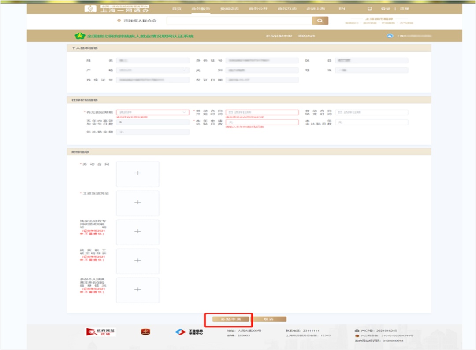This screenshot has height=350, width=476.
Task: Open the 我的办件 tab
Action: (306, 36)
